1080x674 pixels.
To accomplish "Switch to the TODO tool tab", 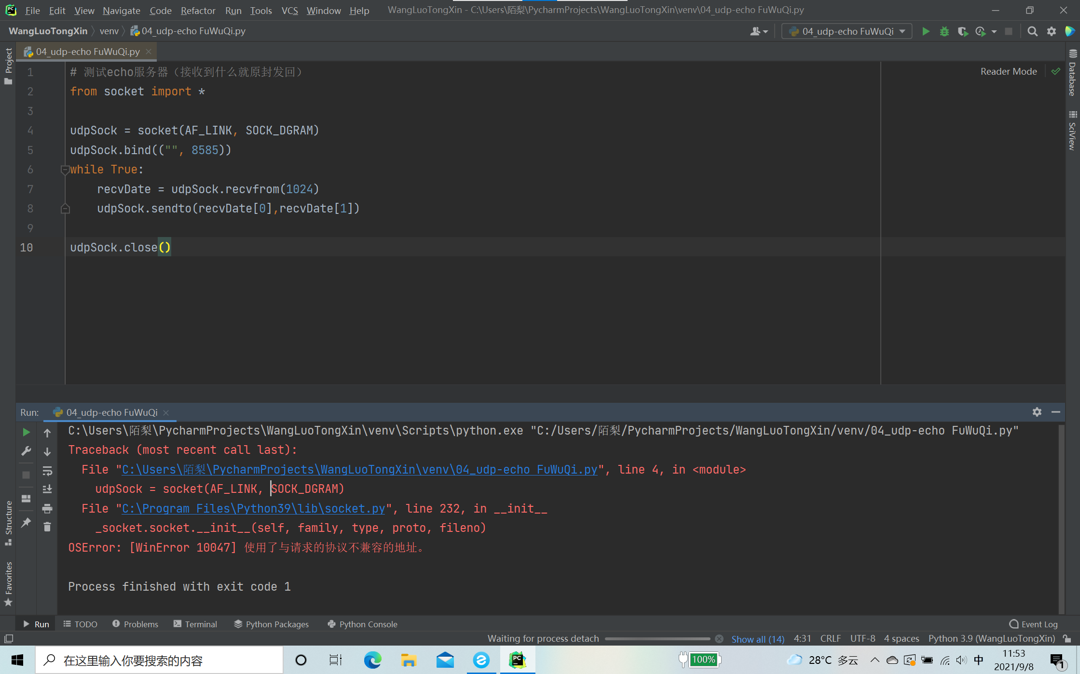I will click(80, 624).
